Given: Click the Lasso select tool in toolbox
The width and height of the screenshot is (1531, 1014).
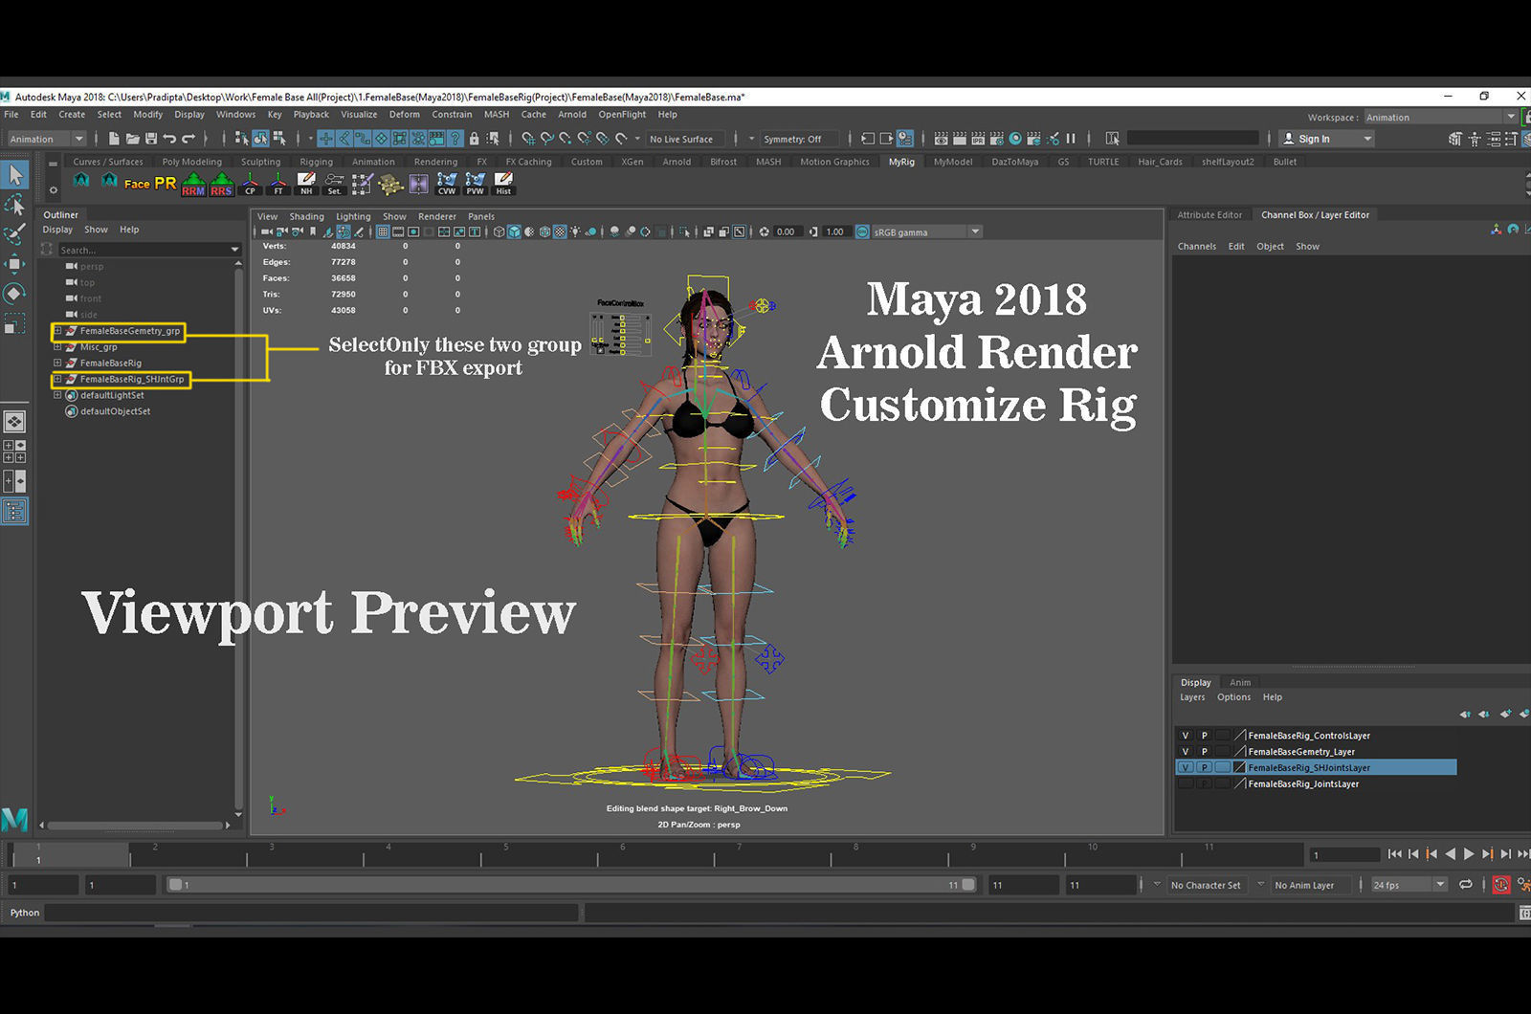Looking at the screenshot, I should 15,205.
